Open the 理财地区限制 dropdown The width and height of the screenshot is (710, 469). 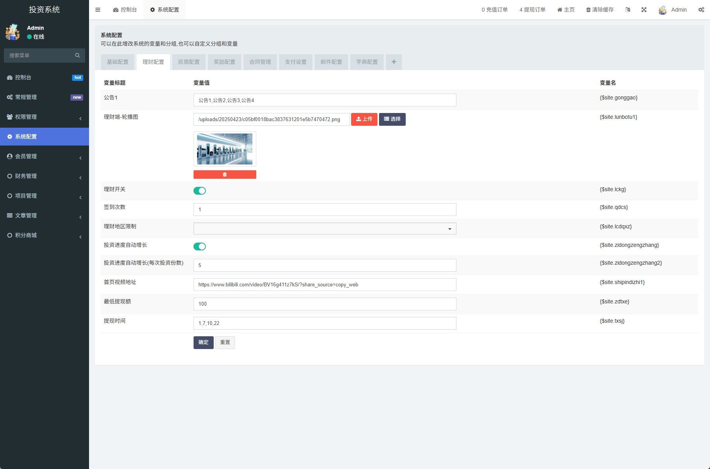324,229
